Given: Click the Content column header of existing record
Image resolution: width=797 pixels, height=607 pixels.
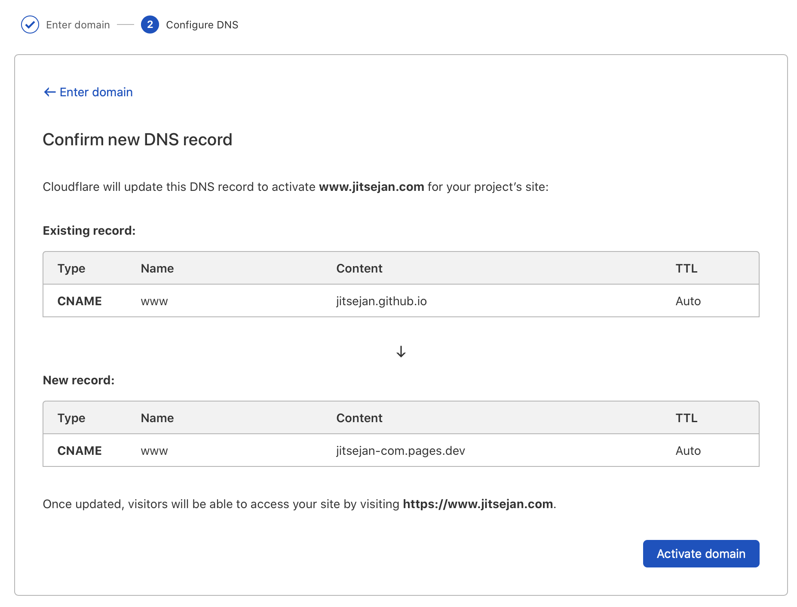Looking at the screenshot, I should pos(359,268).
